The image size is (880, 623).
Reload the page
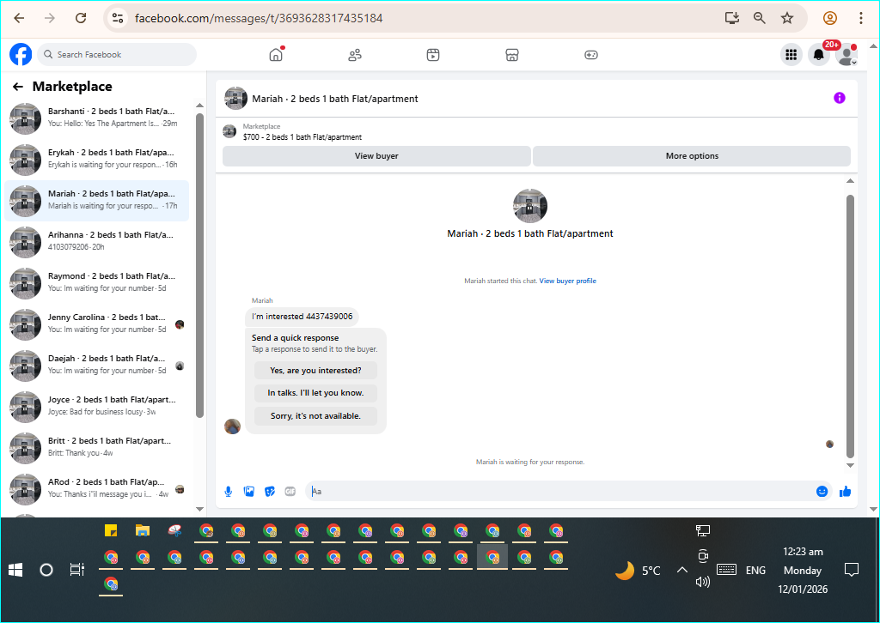click(81, 18)
